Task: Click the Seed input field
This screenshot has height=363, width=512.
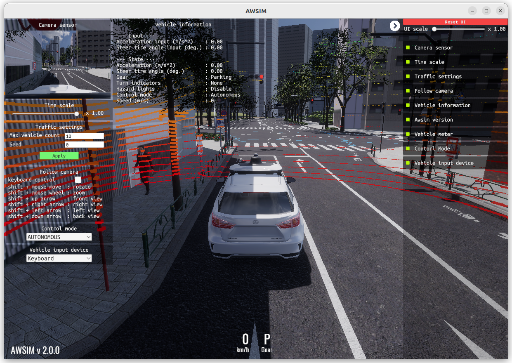Action: 84,145
